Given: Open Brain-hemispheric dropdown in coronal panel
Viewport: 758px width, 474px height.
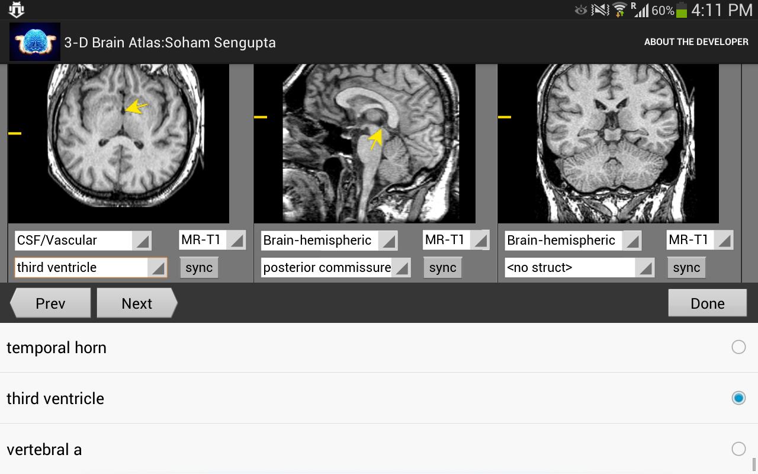Looking at the screenshot, I should pyautogui.click(x=573, y=240).
